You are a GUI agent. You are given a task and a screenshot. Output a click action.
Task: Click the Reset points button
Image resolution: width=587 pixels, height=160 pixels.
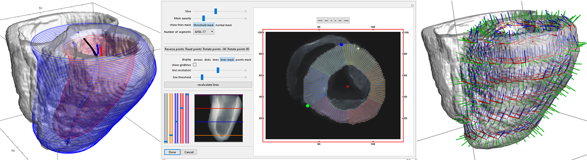[193, 49]
